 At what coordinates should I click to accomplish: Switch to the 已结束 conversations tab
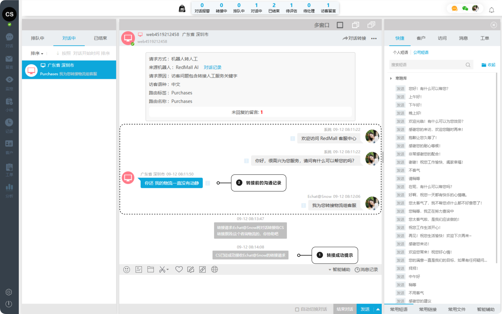pyautogui.click(x=100, y=38)
